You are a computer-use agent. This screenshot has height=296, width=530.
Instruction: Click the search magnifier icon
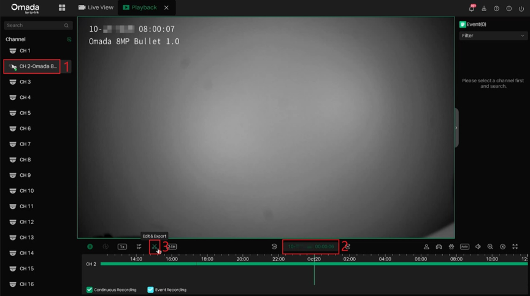tap(66, 25)
